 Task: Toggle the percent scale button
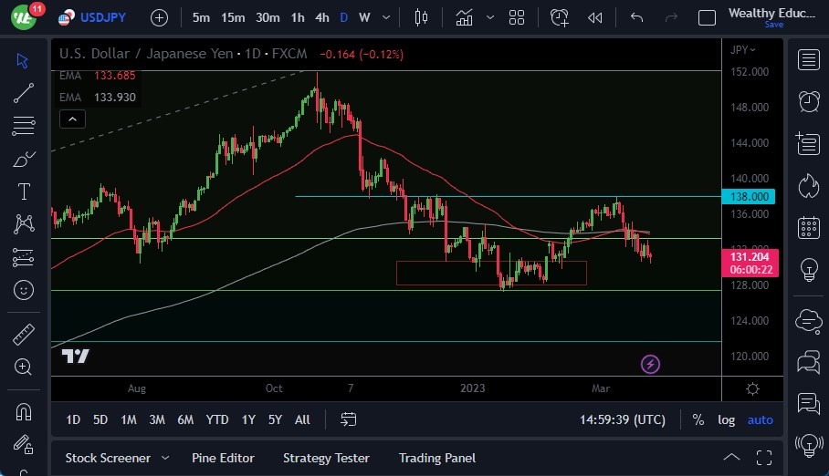tap(698, 419)
